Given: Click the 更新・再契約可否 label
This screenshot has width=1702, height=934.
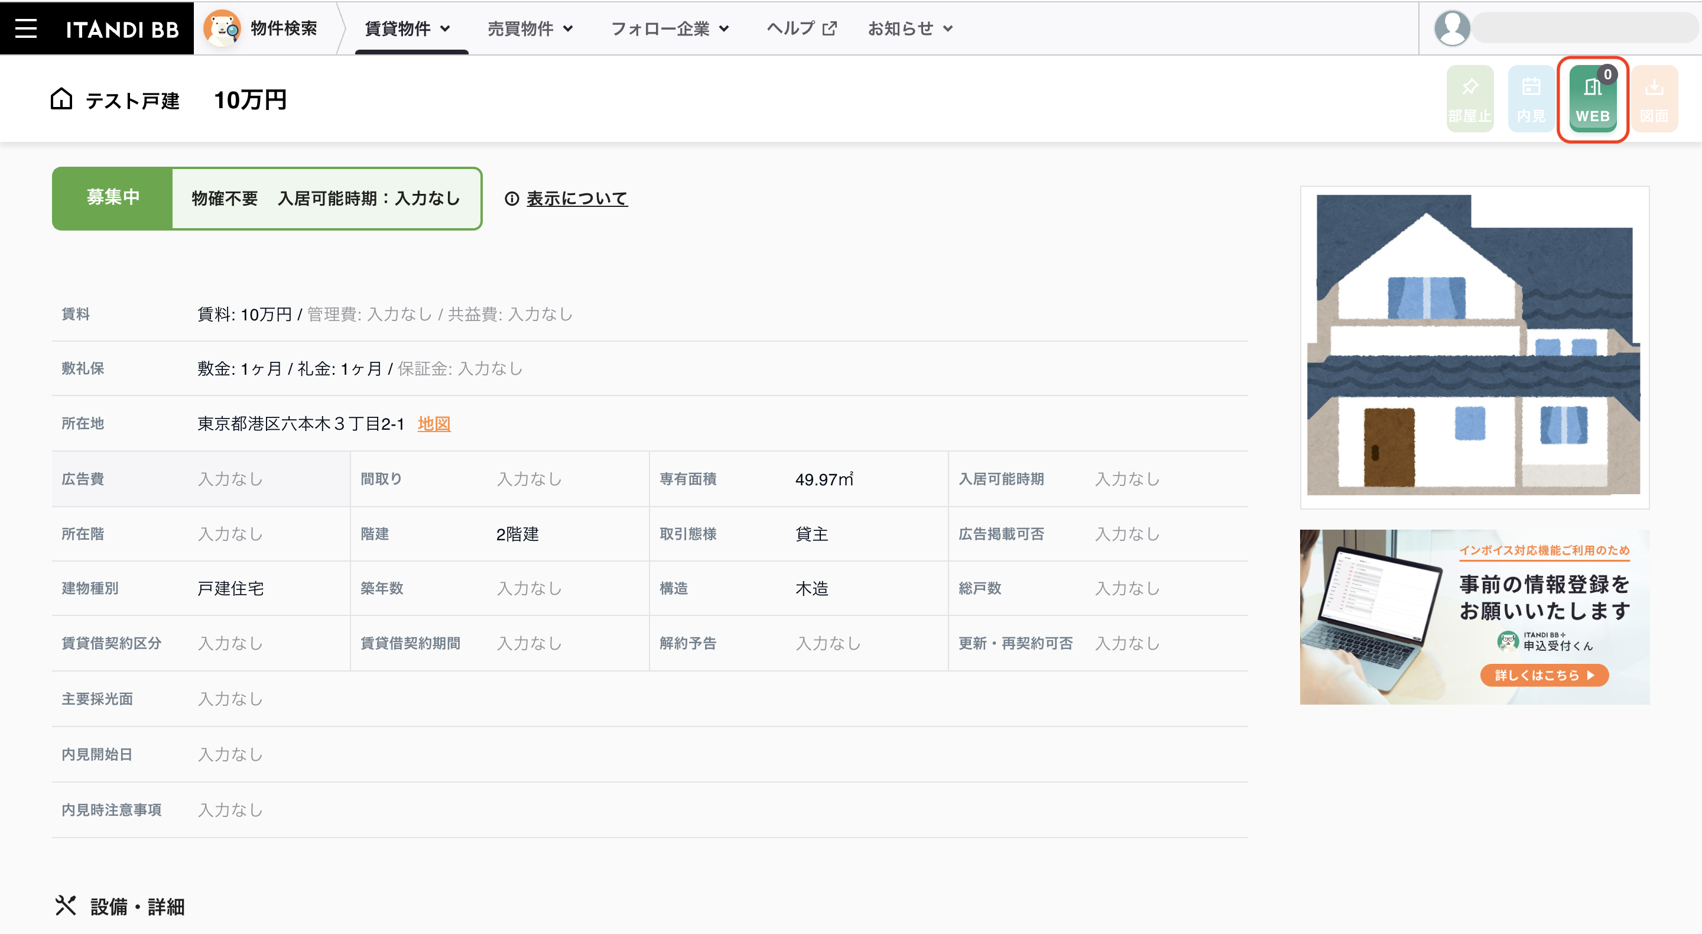Looking at the screenshot, I should pyautogui.click(x=1015, y=643).
